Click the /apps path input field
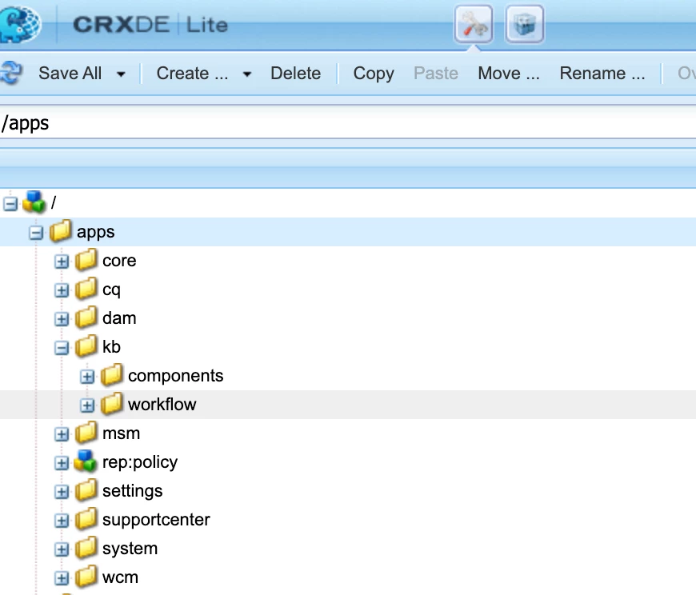This screenshot has width=696, height=595. tap(348, 122)
